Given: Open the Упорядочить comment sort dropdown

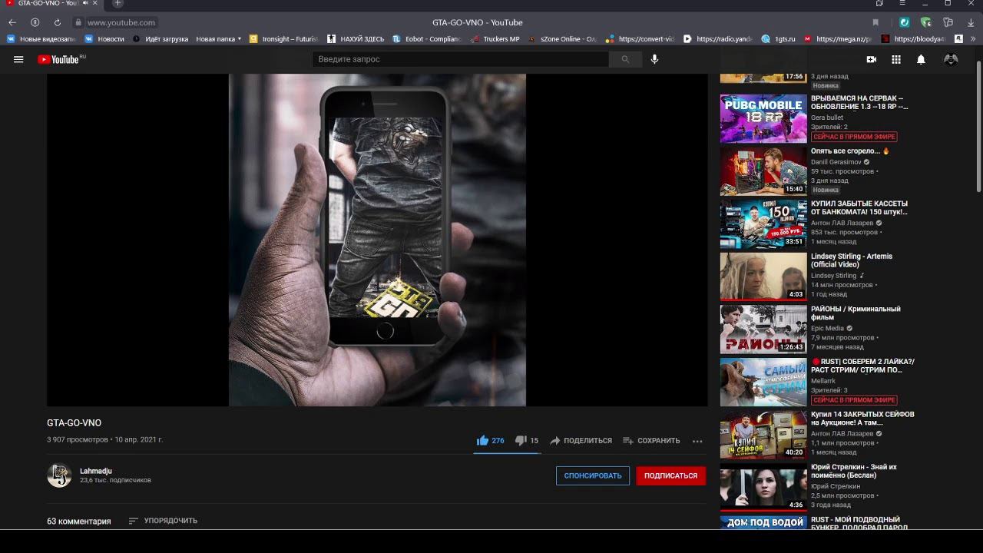Looking at the screenshot, I should point(163,521).
